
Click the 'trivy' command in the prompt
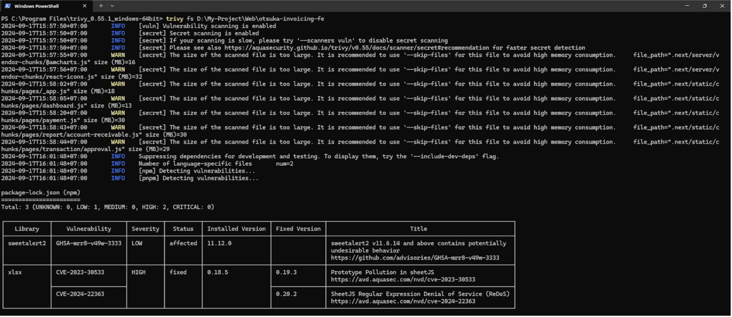click(x=175, y=19)
